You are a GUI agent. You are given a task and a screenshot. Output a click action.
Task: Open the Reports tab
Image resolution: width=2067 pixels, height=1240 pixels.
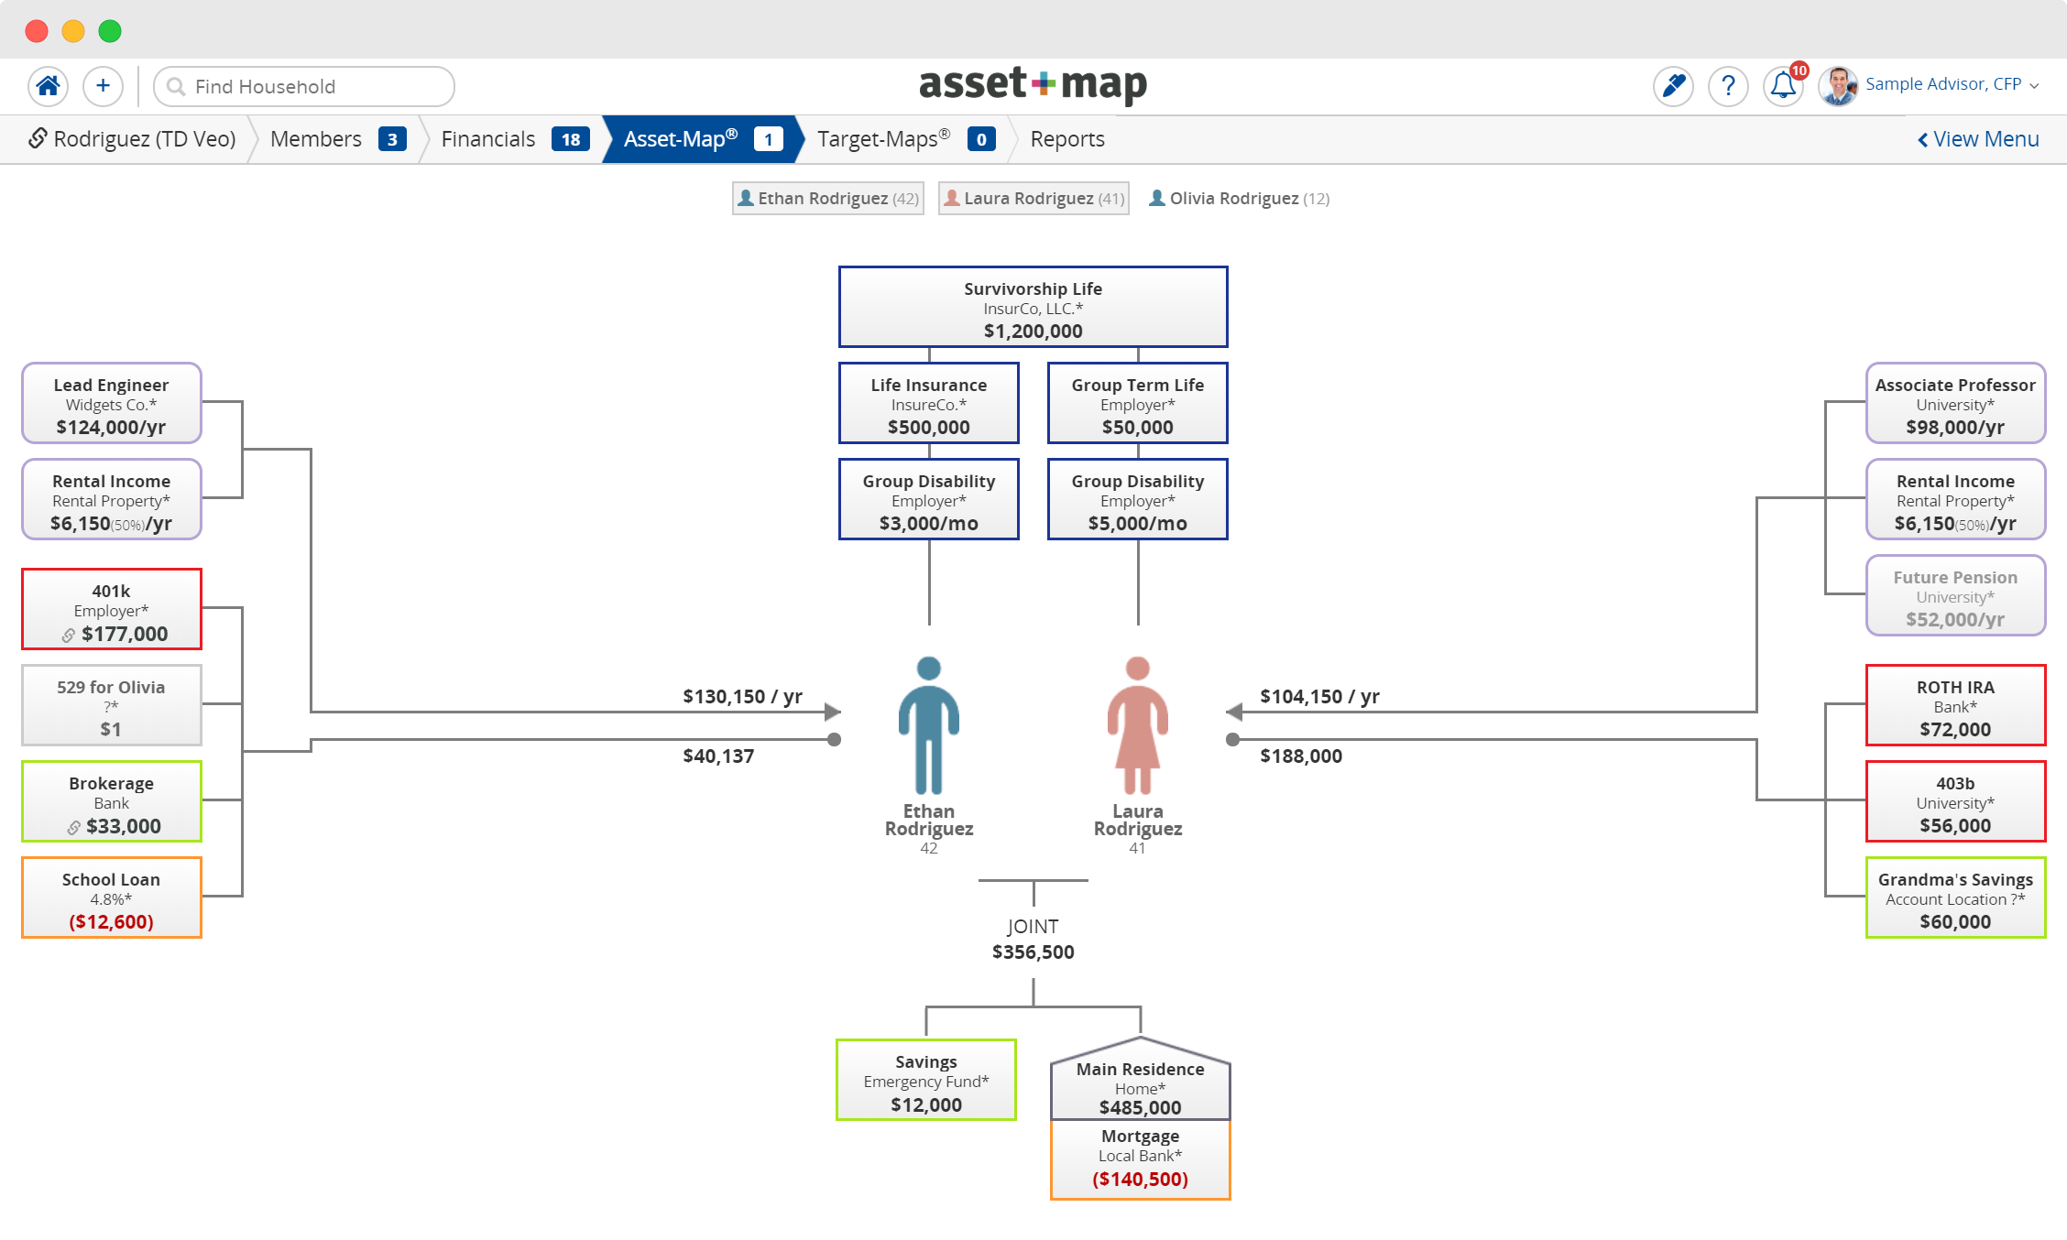pyautogui.click(x=1067, y=139)
